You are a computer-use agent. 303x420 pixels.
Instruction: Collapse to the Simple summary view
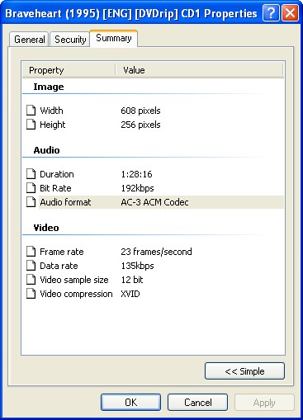click(244, 371)
